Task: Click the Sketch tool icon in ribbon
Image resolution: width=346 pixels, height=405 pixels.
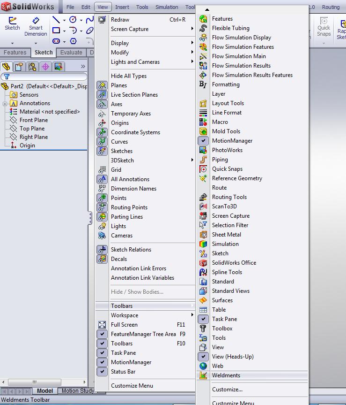Action: click(x=12, y=23)
